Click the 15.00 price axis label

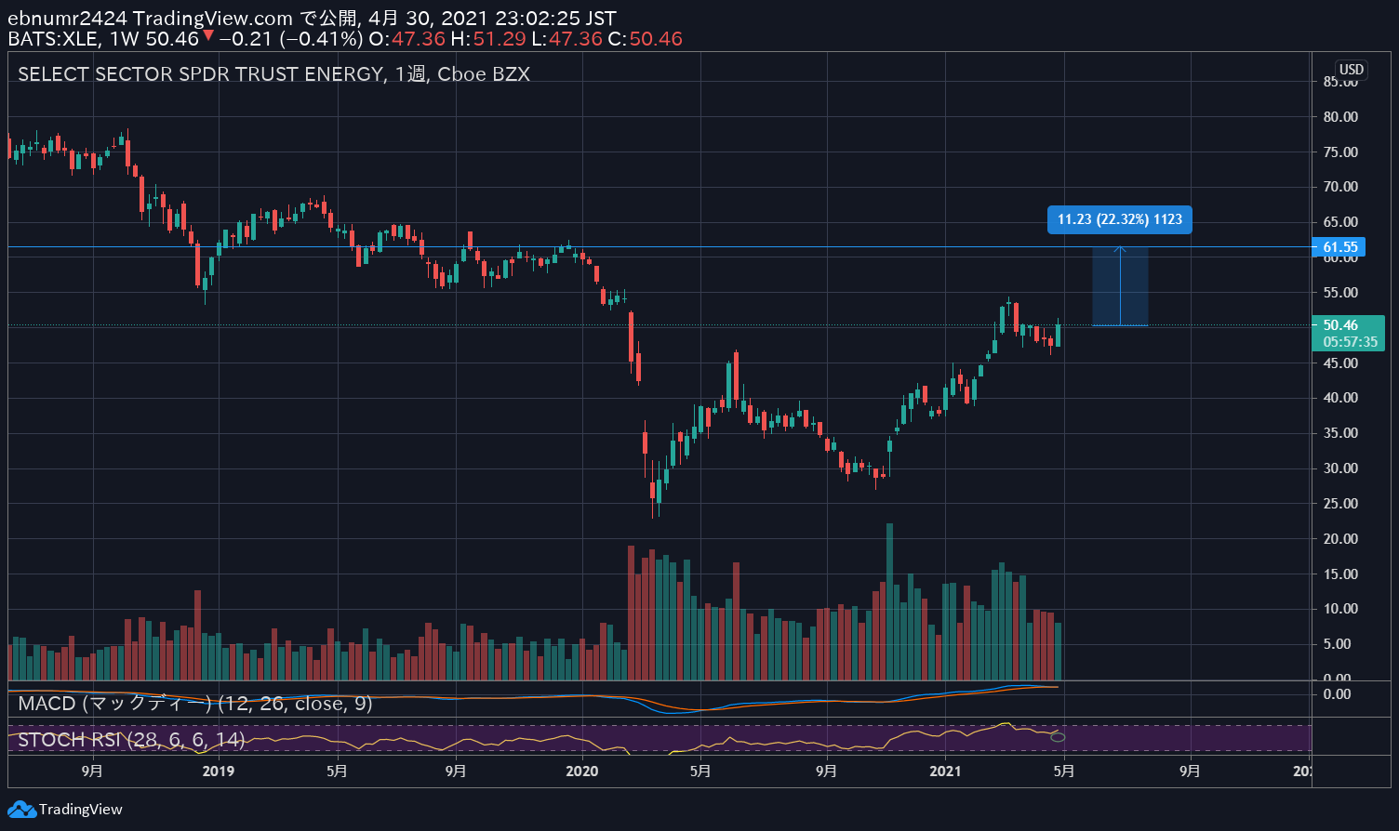coord(1340,574)
